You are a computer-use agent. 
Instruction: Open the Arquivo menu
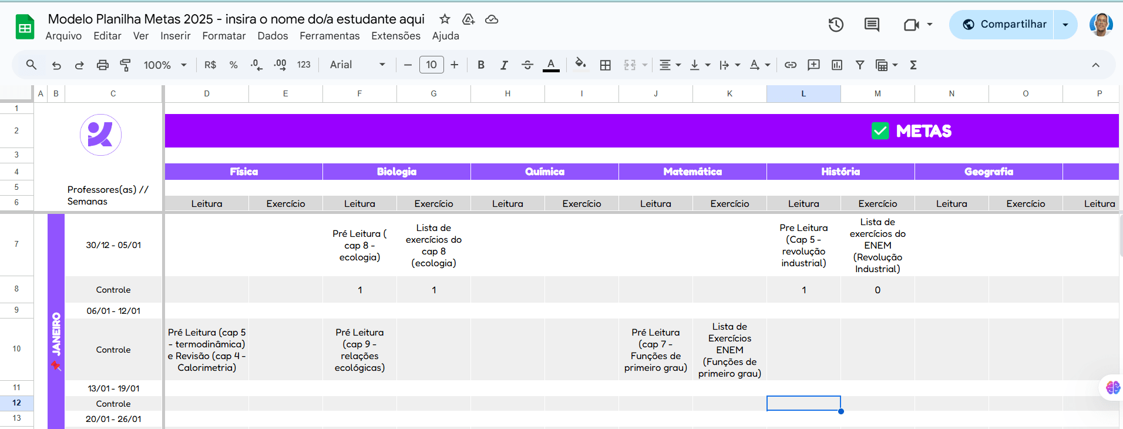[63, 36]
